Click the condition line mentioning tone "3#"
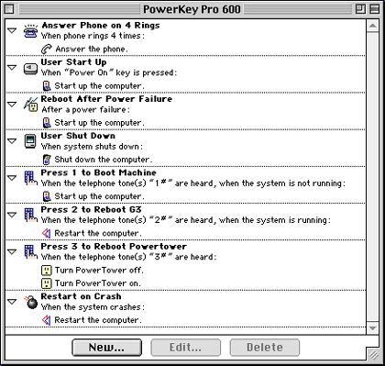The width and height of the screenshot is (385, 366). [128, 257]
